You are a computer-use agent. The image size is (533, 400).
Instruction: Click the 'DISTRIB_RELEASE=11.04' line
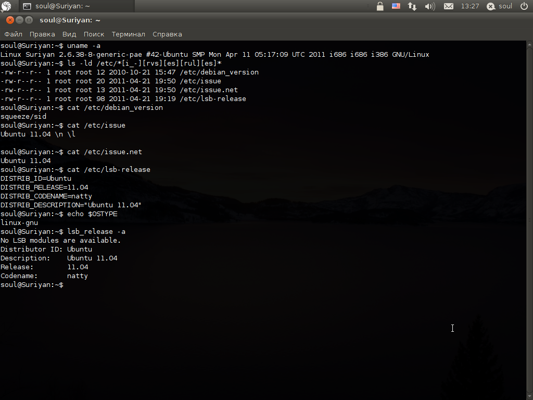click(44, 187)
